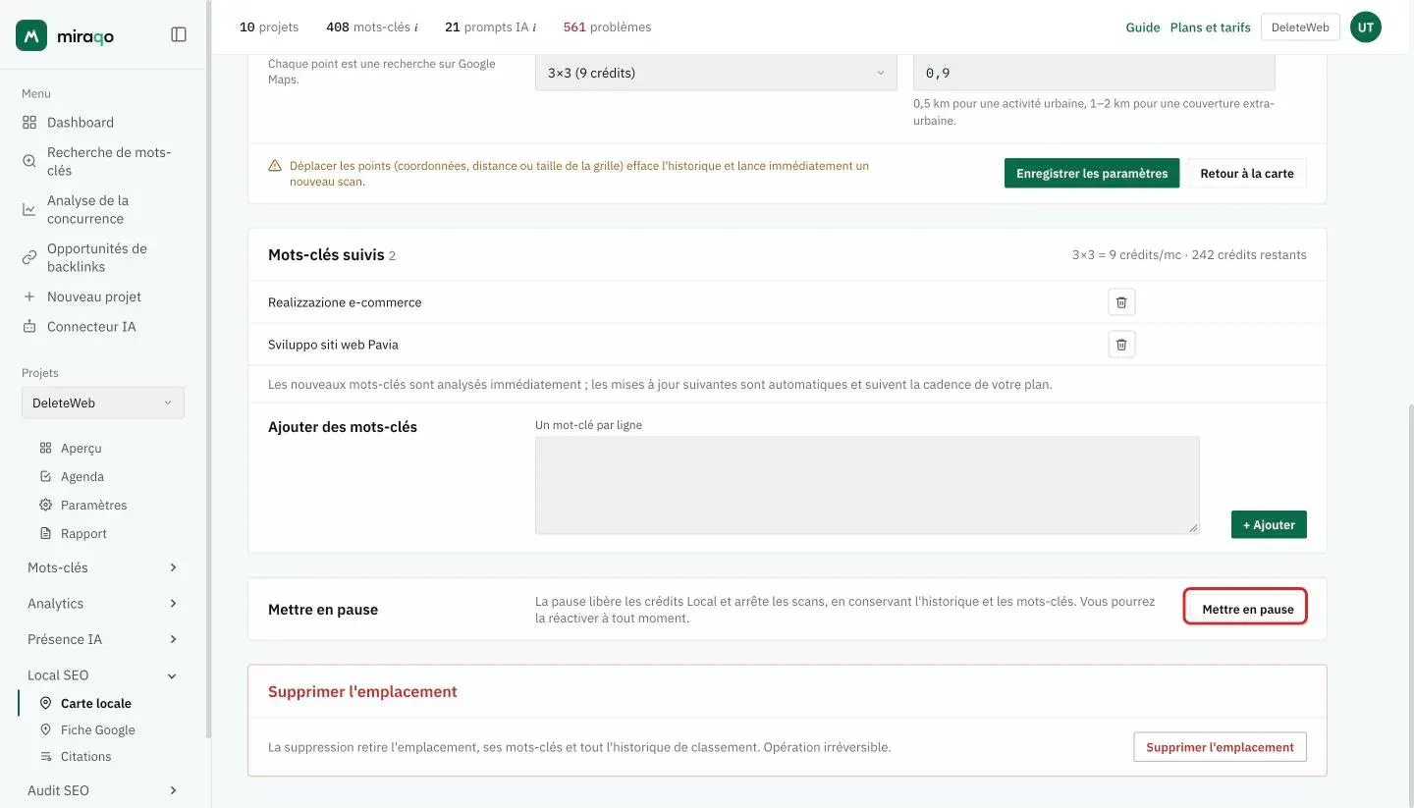Click the miraqo logo icon
The width and height of the screenshot is (1414, 808).
pos(31,35)
